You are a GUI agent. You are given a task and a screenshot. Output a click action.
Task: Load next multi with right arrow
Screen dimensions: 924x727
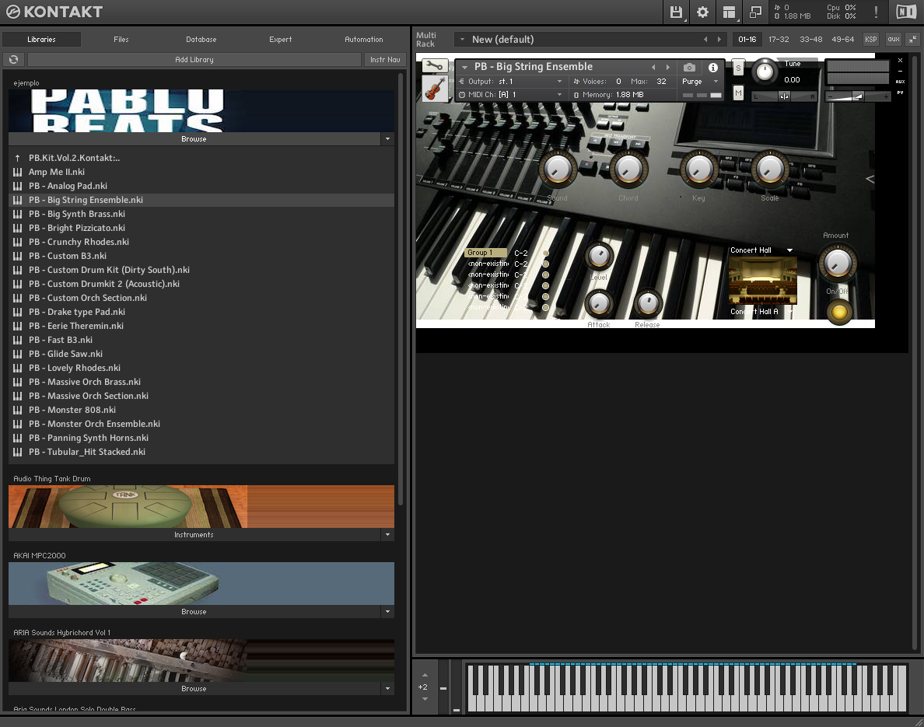tap(719, 40)
